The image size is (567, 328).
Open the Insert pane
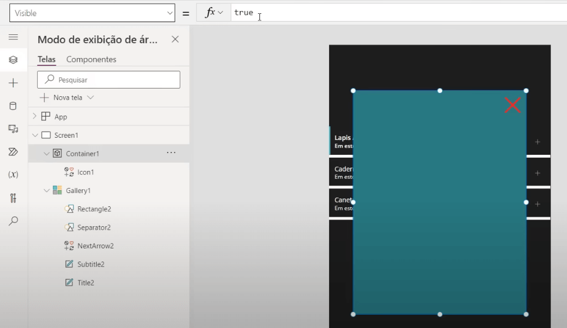pyautogui.click(x=14, y=82)
